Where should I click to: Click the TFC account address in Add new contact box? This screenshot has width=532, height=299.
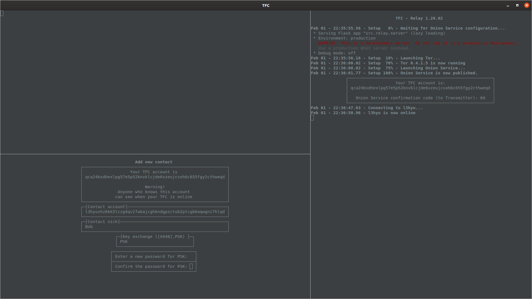pos(155,177)
